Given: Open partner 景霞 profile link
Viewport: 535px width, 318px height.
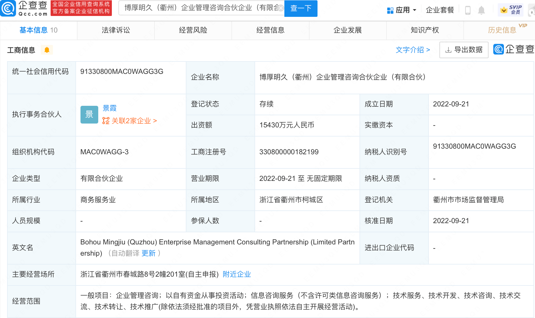Looking at the screenshot, I should coord(109,108).
